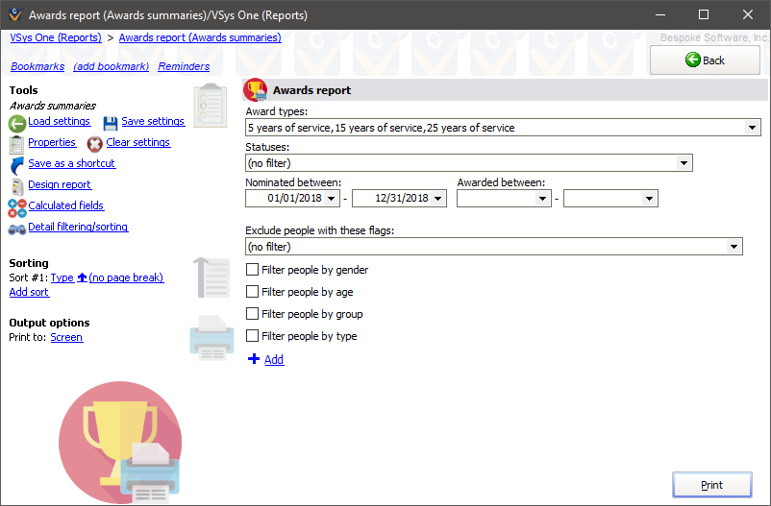The height and width of the screenshot is (506, 771).
Task: Click the Save as a shortcut icon
Action: 17,164
